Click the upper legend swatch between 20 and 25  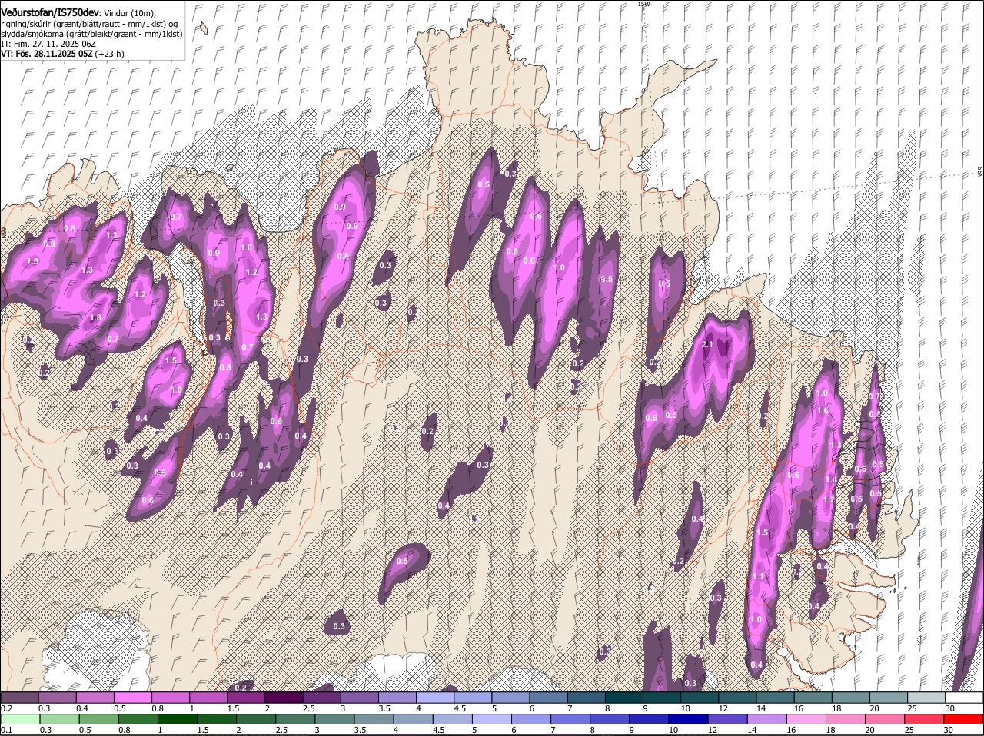[x=889, y=698]
